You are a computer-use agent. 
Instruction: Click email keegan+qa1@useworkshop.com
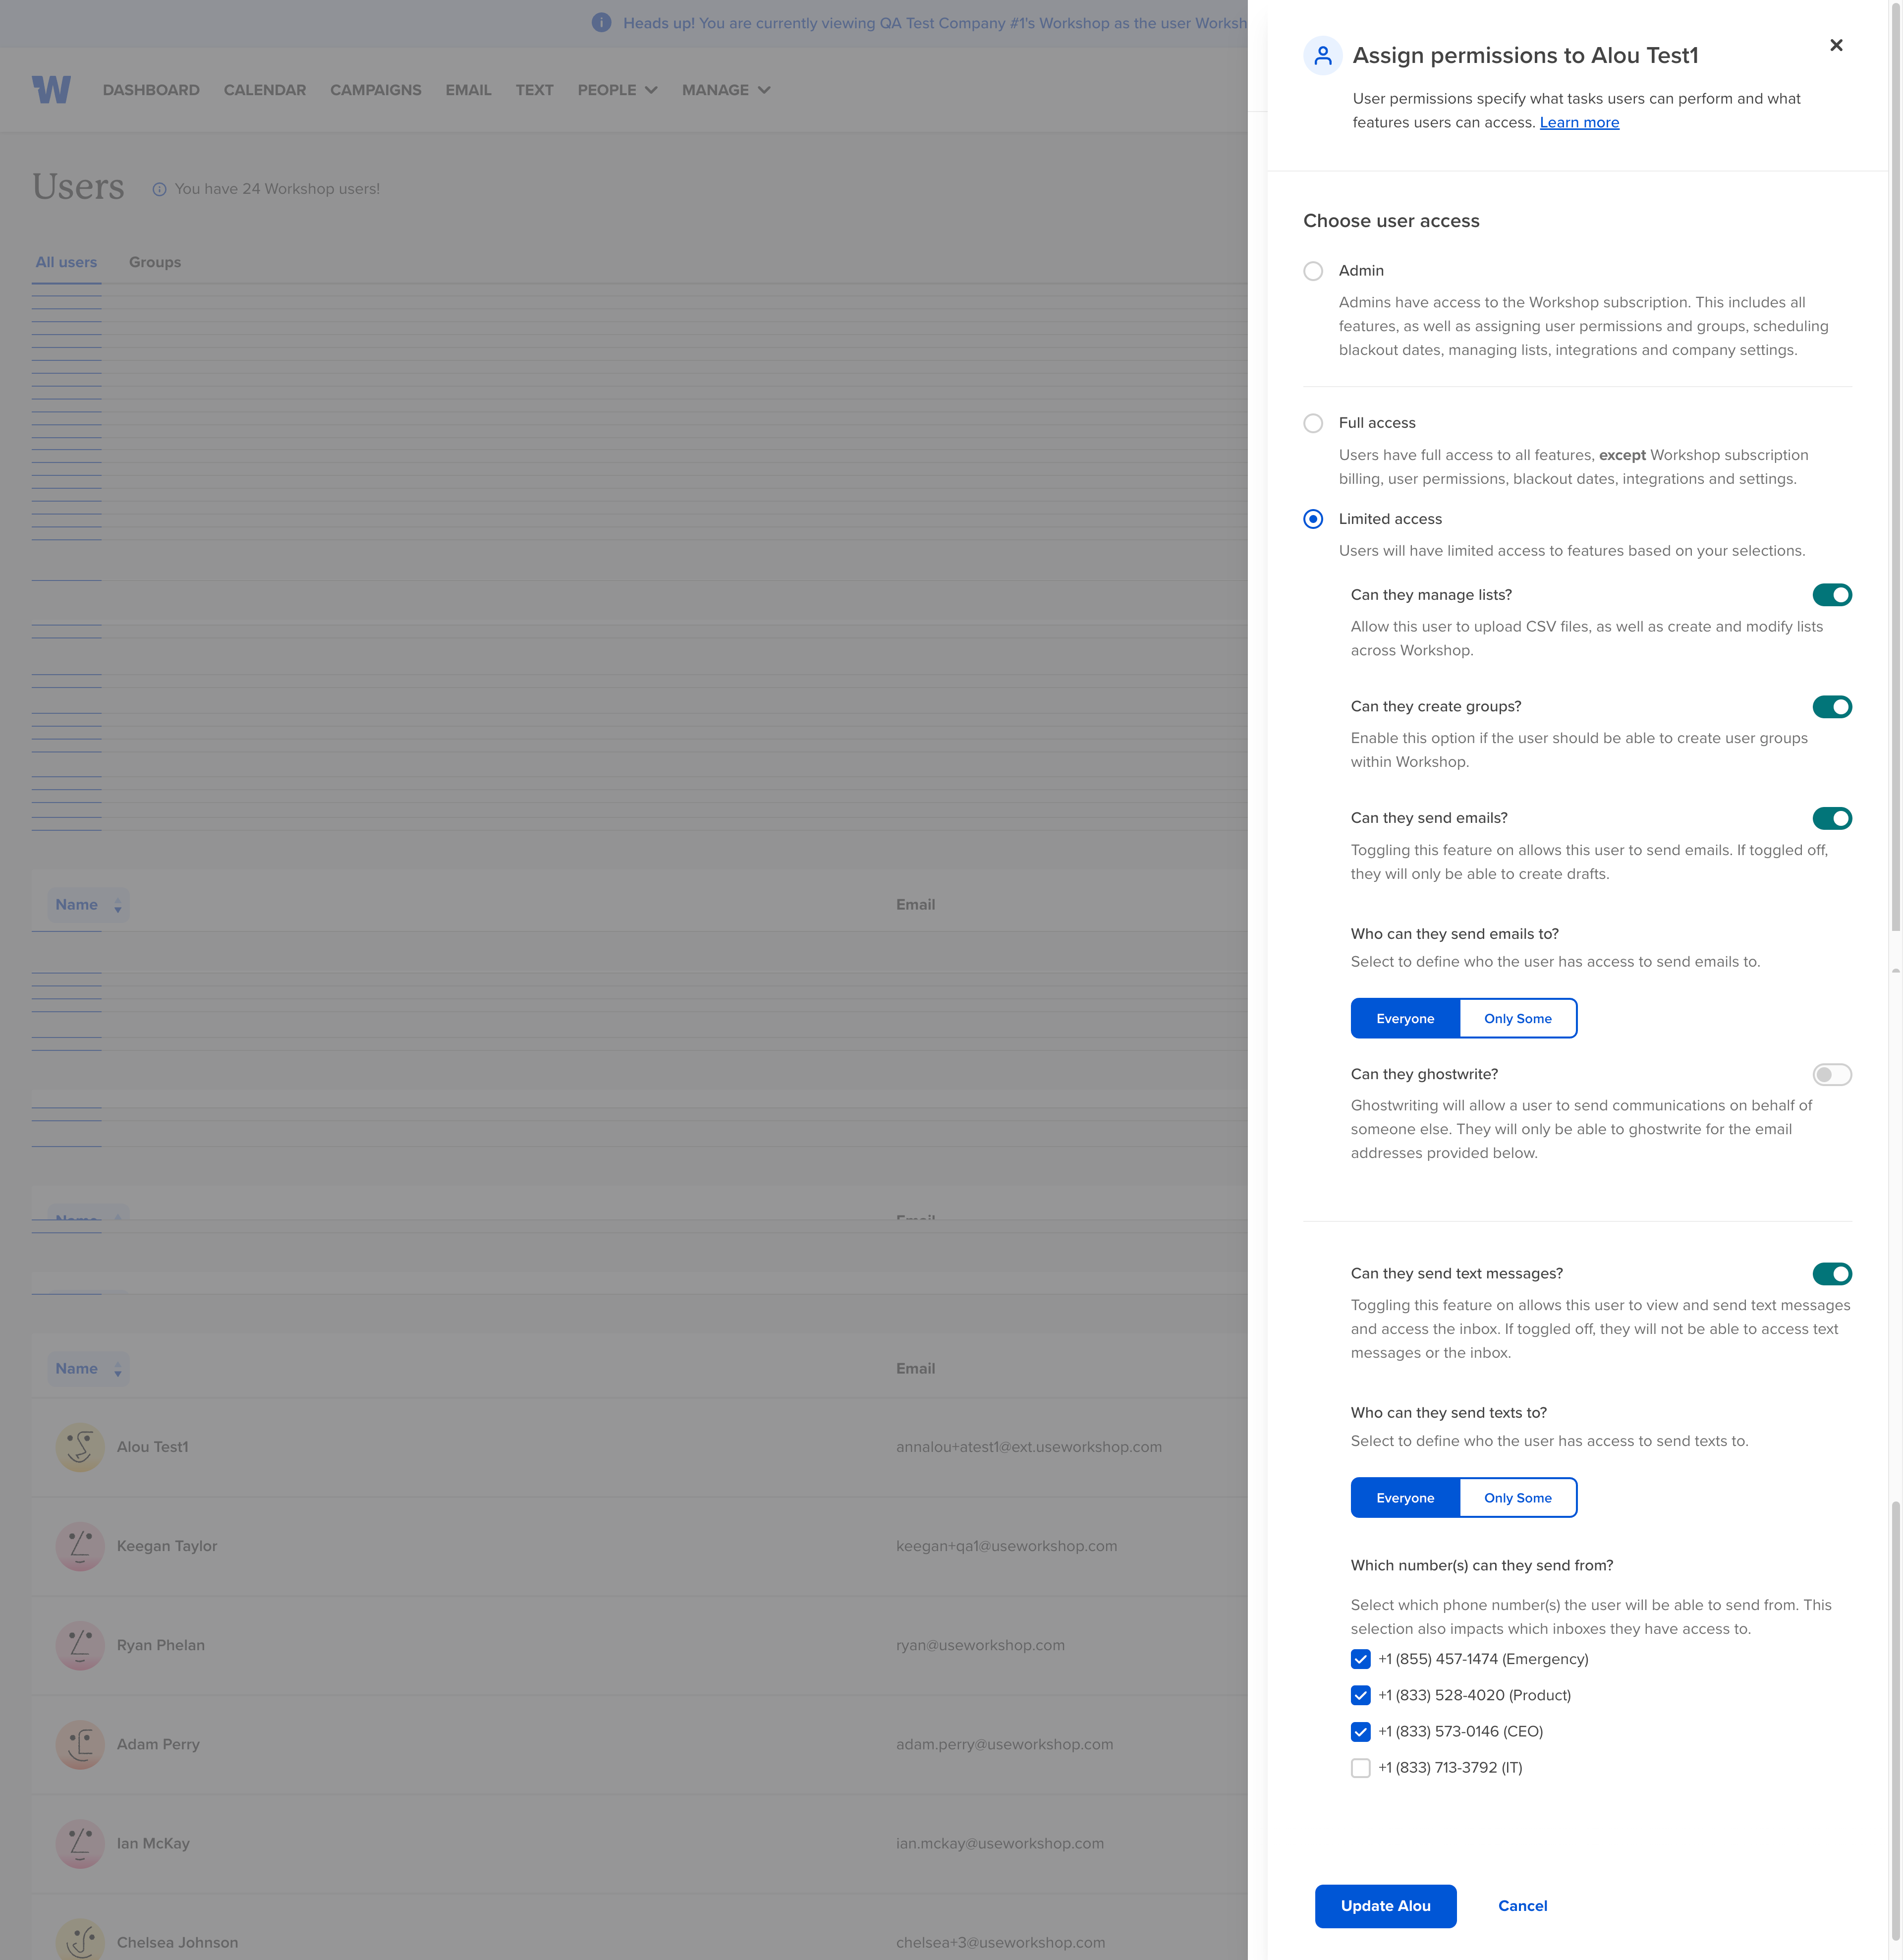click(1006, 1546)
